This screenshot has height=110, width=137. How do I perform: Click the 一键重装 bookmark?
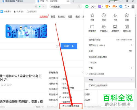pyautogui.click(x=6, y=11)
